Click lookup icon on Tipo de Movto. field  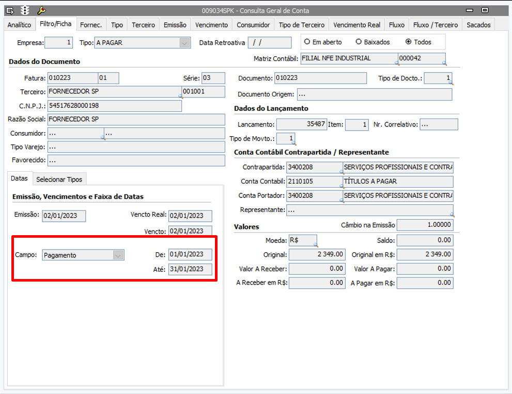(x=293, y=143)
